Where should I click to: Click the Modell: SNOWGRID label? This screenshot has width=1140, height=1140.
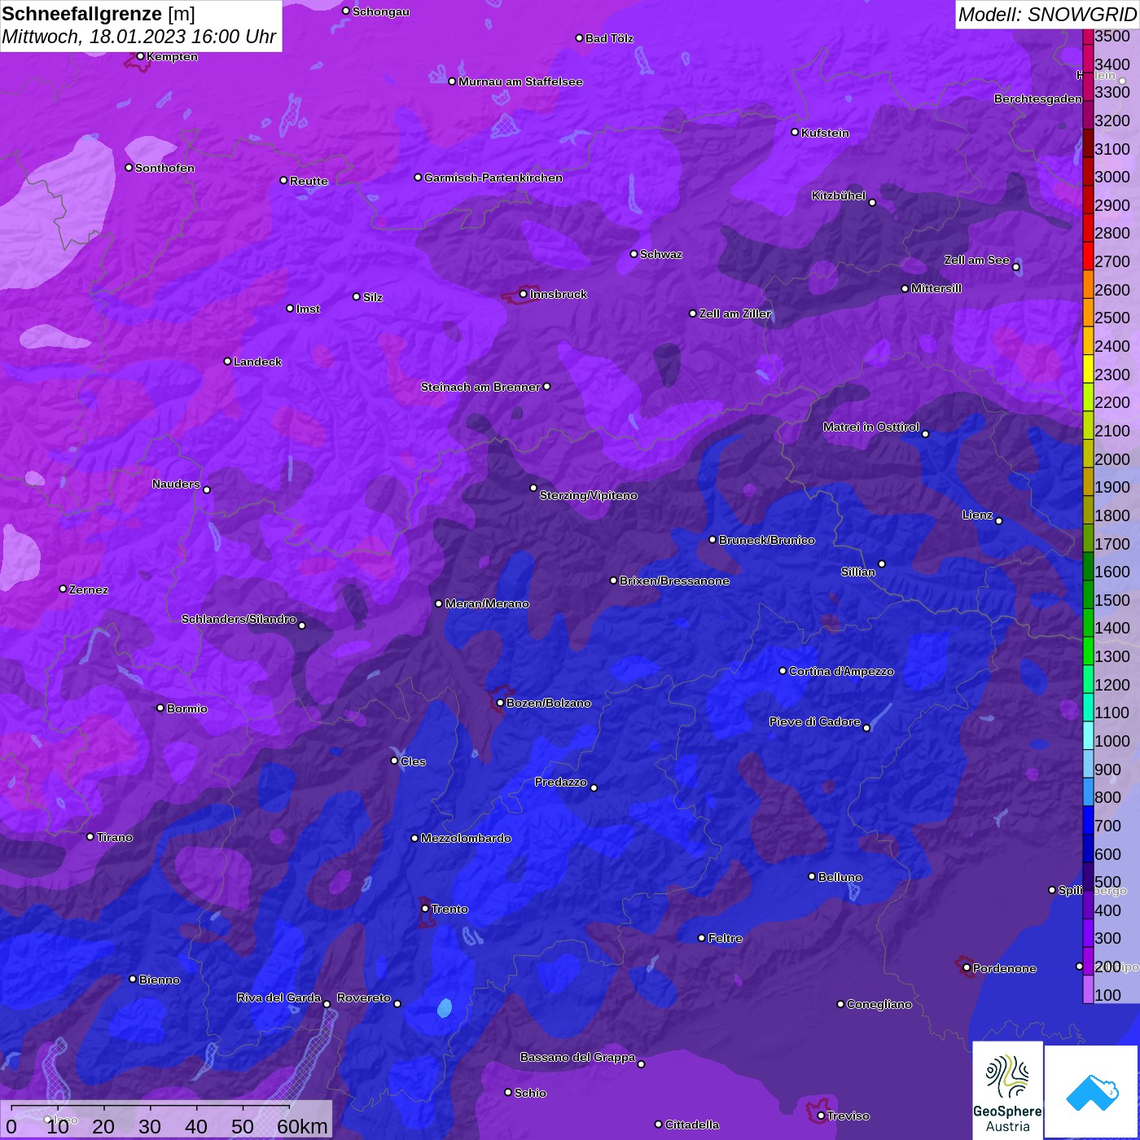coord(1047,14)
